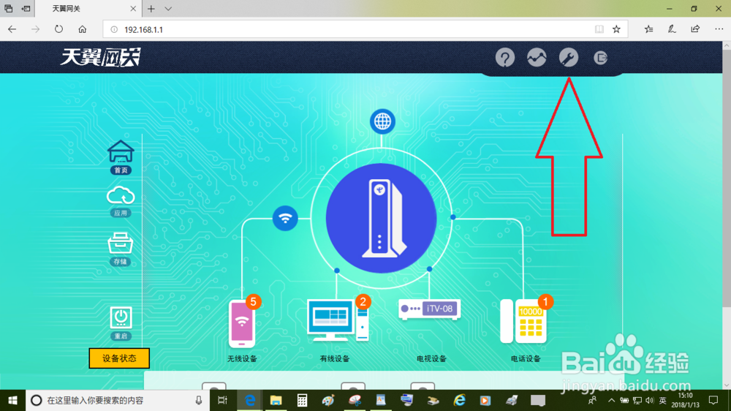The width and height of the screenshot is (731, 411).
Task: Click the internet globe icon
Action: [x=382, y=121]
